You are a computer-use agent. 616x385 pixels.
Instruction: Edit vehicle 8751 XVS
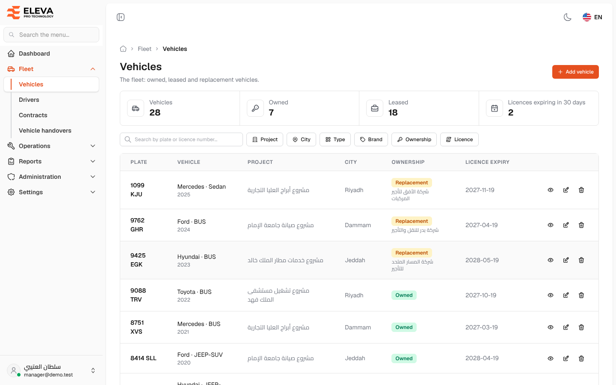point(566,327)
